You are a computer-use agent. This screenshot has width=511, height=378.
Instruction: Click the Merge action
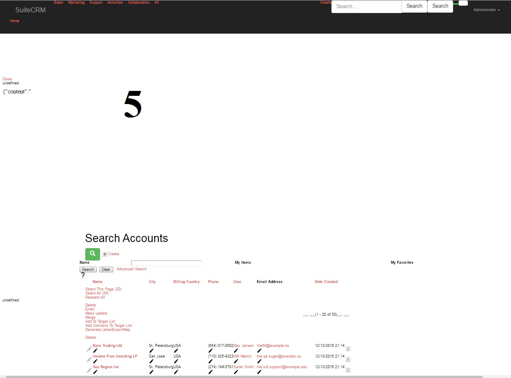pos(90,317)
